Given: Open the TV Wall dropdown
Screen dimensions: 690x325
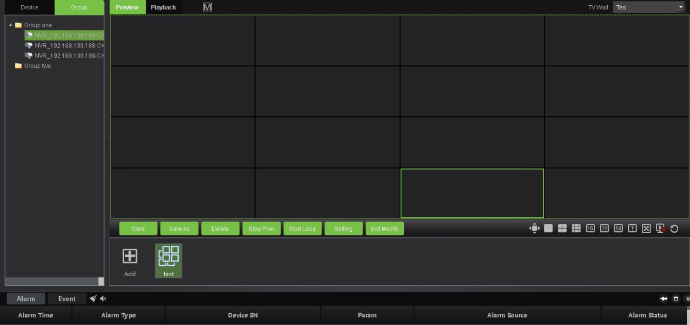Looking at the screenshot, I should click(x=681, y=7).
